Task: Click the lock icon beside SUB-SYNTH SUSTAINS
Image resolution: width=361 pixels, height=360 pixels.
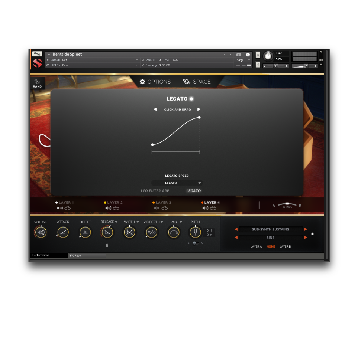Action: click(x=312, y=234)
